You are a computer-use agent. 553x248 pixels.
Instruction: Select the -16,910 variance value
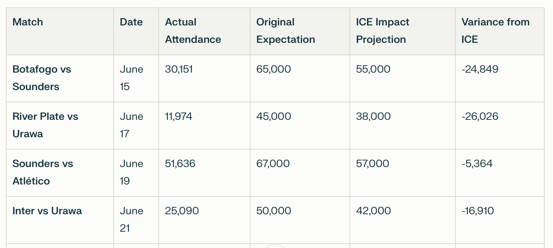478,211
